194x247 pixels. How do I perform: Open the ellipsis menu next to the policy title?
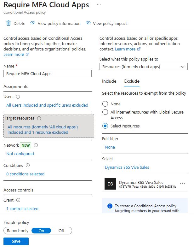[99, 5]
